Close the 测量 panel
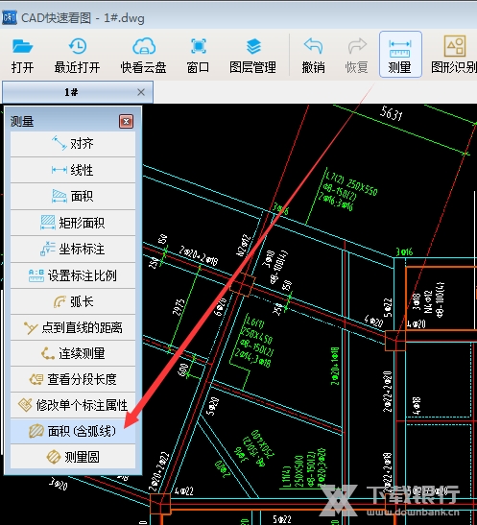The image size is (477, 525). [x=126, y=121]
